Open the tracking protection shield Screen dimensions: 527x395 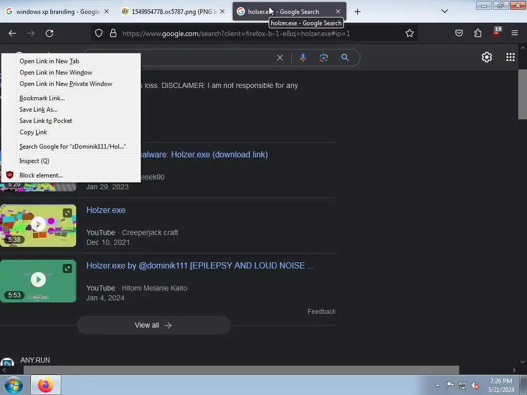point(98,33)
